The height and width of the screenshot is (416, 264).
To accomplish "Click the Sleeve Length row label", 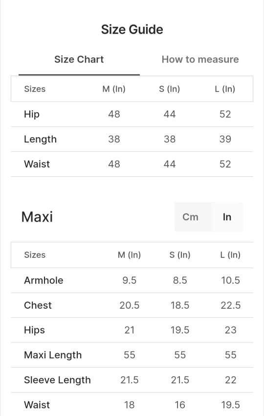I will [x=57, y=380].
